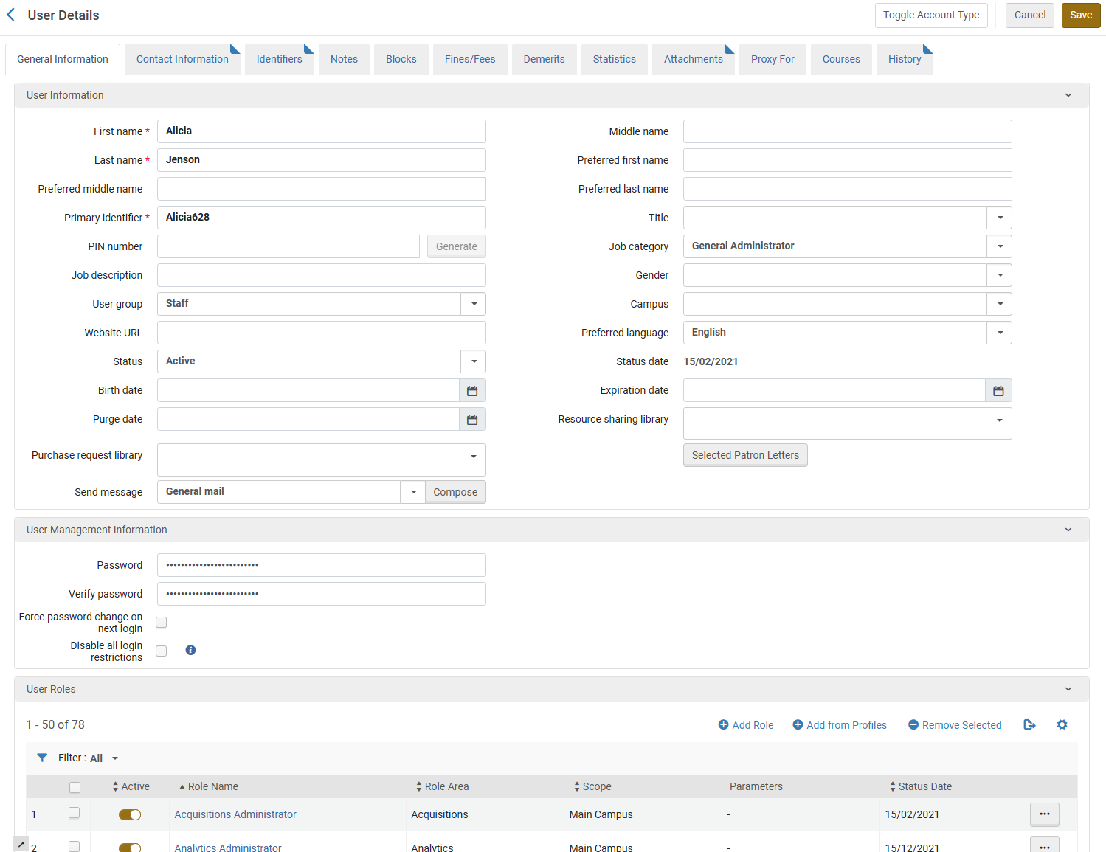Collapse the User Information section
Image resolution: width=1106 pixels, height=852 pixels.
pyautogui.click(x=1068, y=95)
